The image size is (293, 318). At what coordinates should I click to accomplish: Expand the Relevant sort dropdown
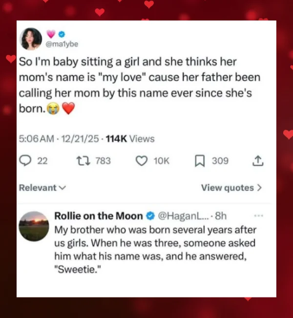[x=42, y=188]
